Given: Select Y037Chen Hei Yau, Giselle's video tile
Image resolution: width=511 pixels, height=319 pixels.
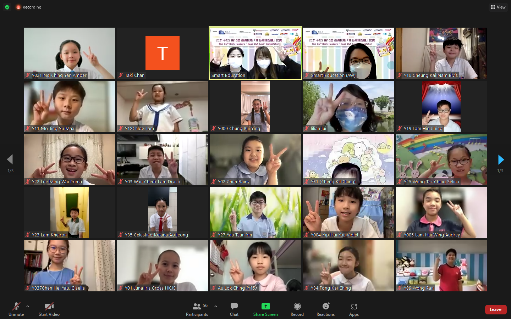Looking at the screenshot, I should (70, 266).
